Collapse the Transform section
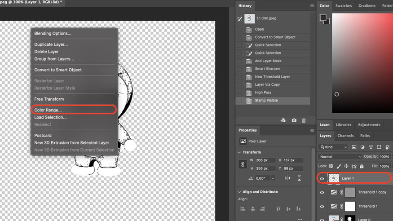This screenshot has height=221, width=393. [239, 152]
